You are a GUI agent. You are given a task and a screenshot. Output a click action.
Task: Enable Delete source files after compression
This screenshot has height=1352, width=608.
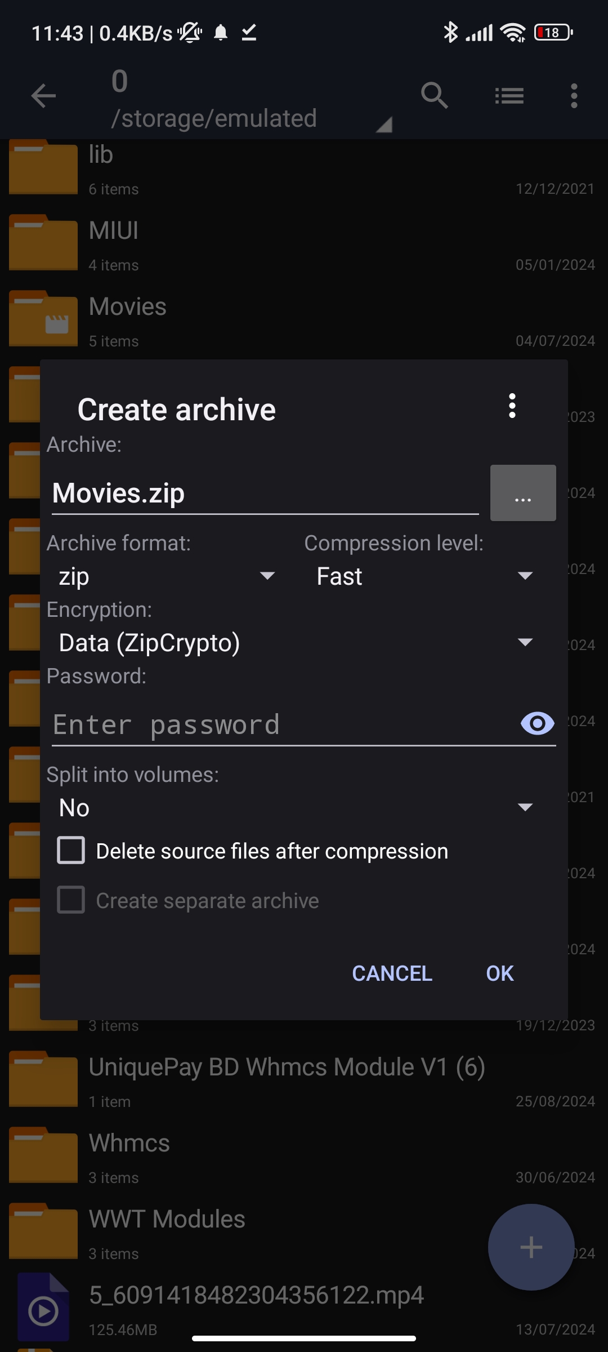click(x=71, y=851)
